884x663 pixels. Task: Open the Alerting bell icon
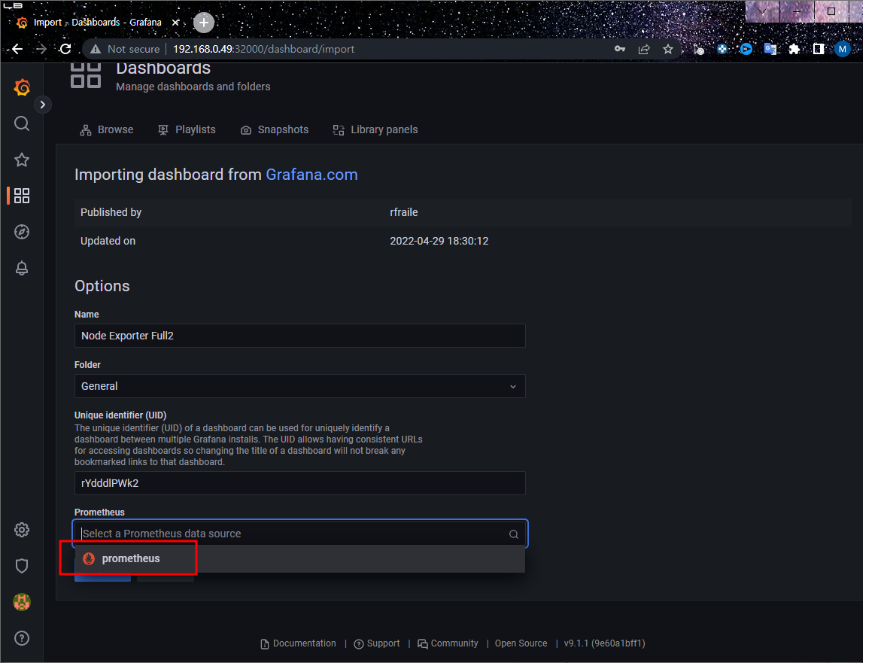tap(22, 268)
